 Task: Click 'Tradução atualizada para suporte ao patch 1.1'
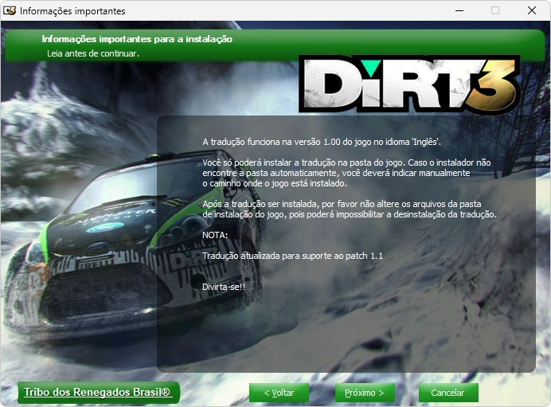pyautogui.click(x=292, y=256)
